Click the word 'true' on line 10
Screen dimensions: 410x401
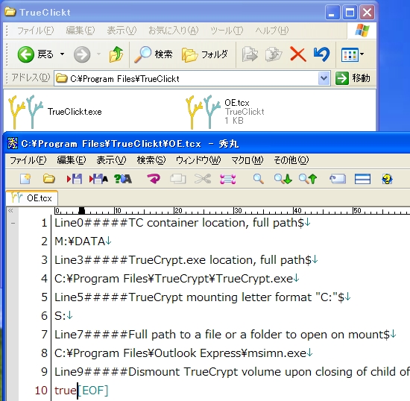(66, 391)
